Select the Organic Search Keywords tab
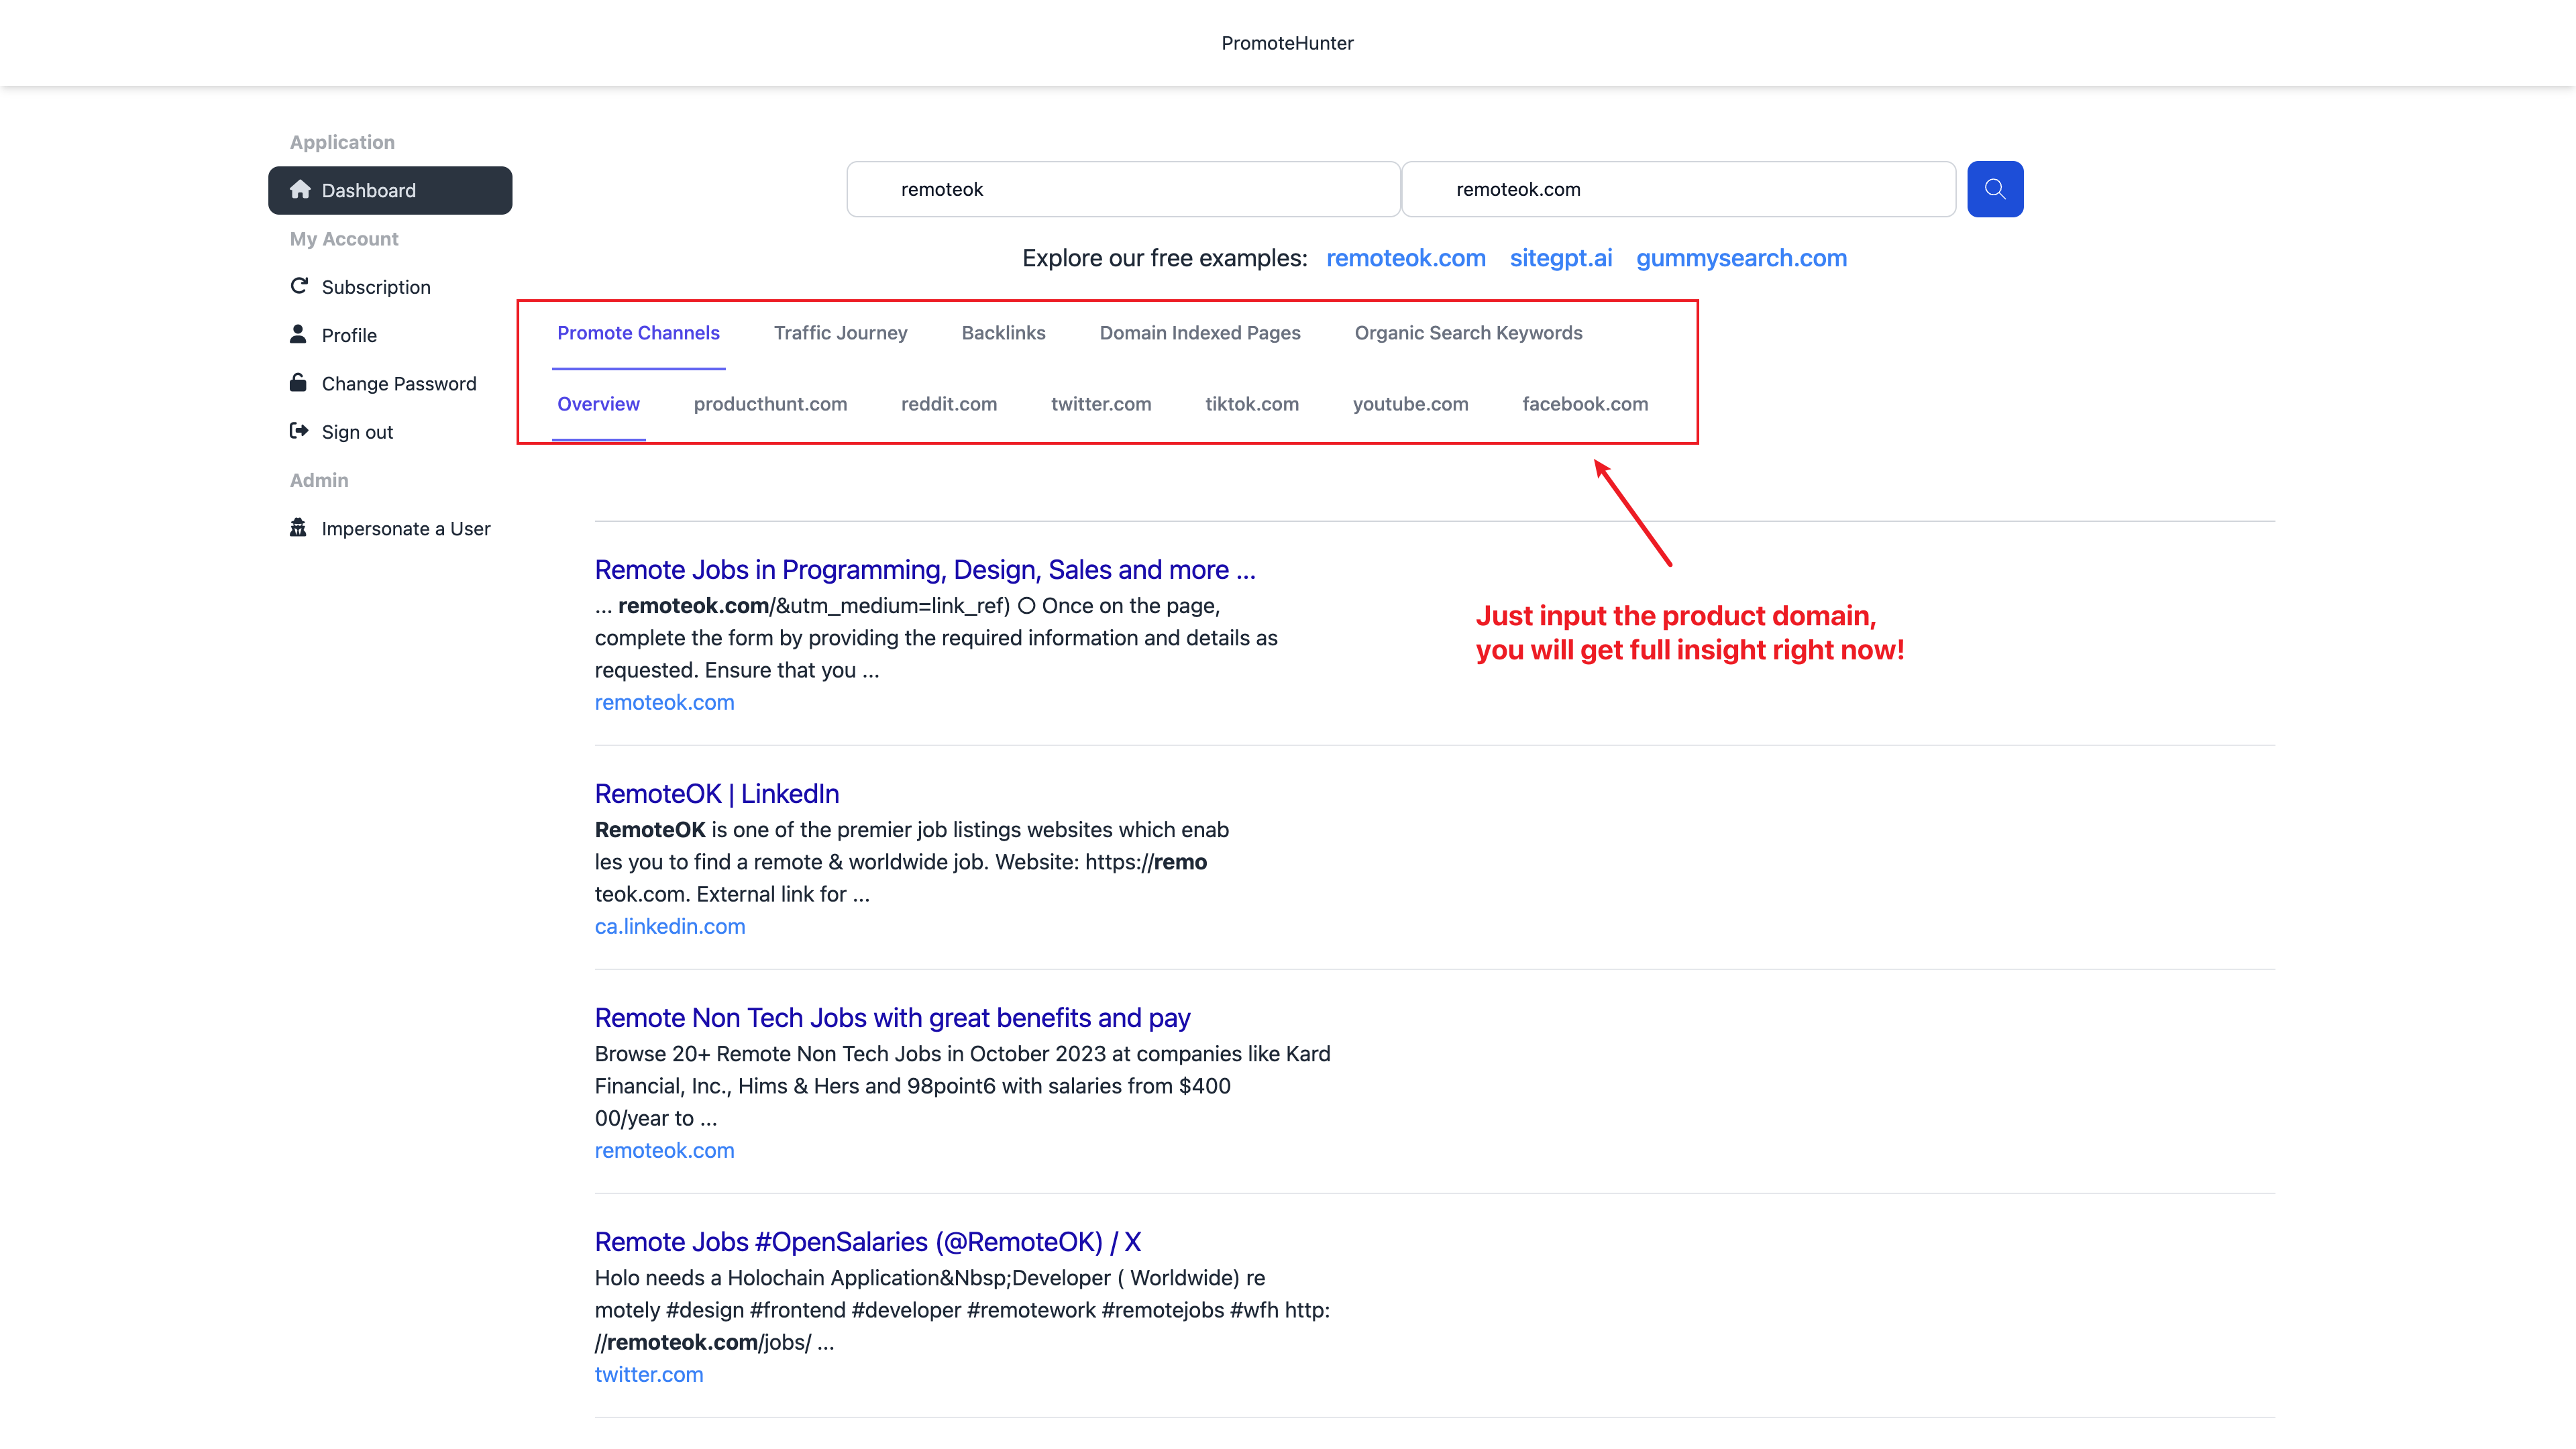Screen dimensions: 2576x1449 (1468, 333)
